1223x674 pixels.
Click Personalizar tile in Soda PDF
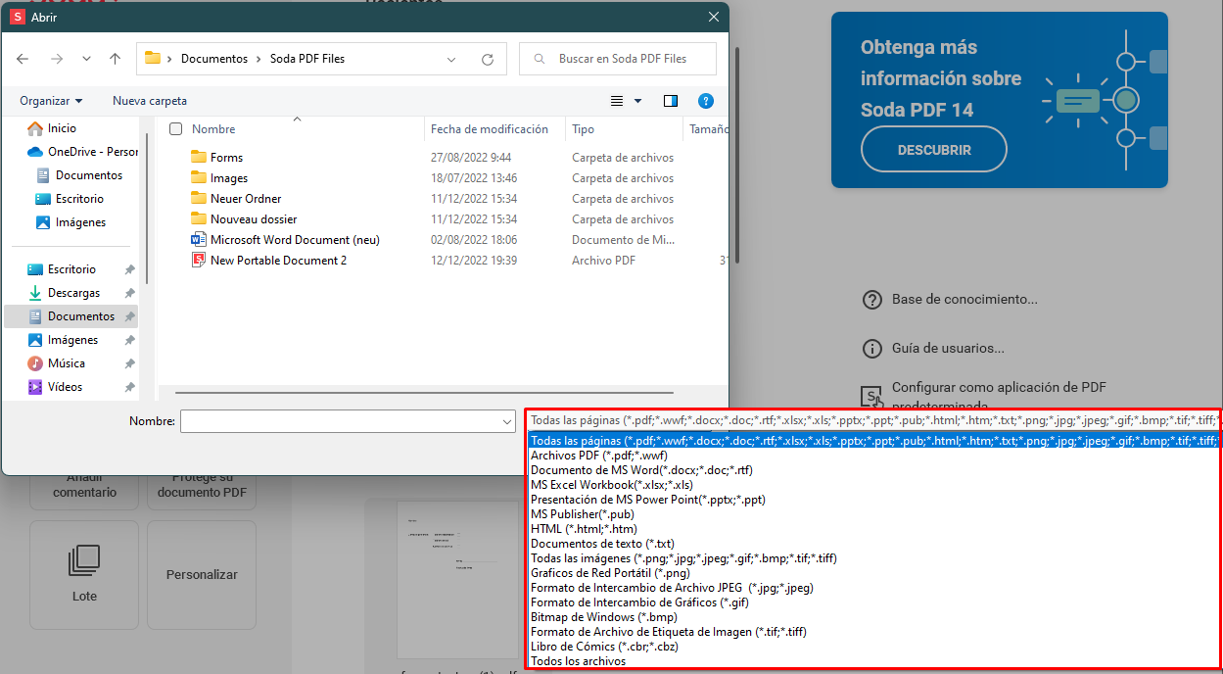(202, 575)
